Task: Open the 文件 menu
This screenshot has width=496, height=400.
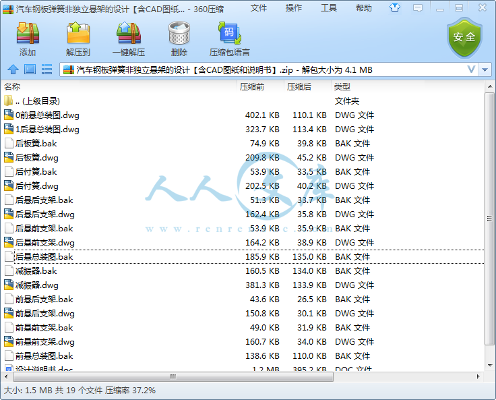Action: pos(258,8)
